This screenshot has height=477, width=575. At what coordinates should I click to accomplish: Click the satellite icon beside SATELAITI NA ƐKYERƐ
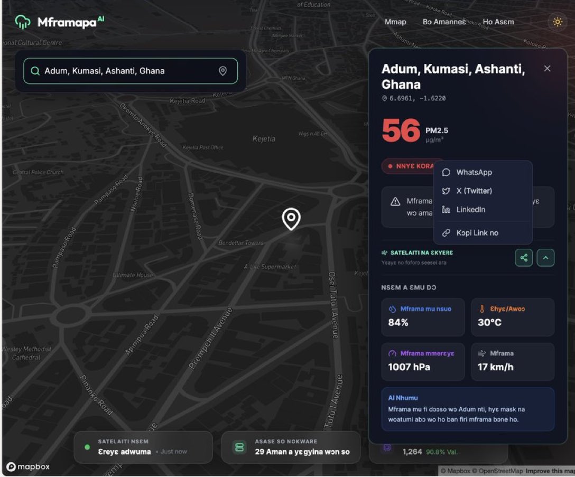pos(384,252)
